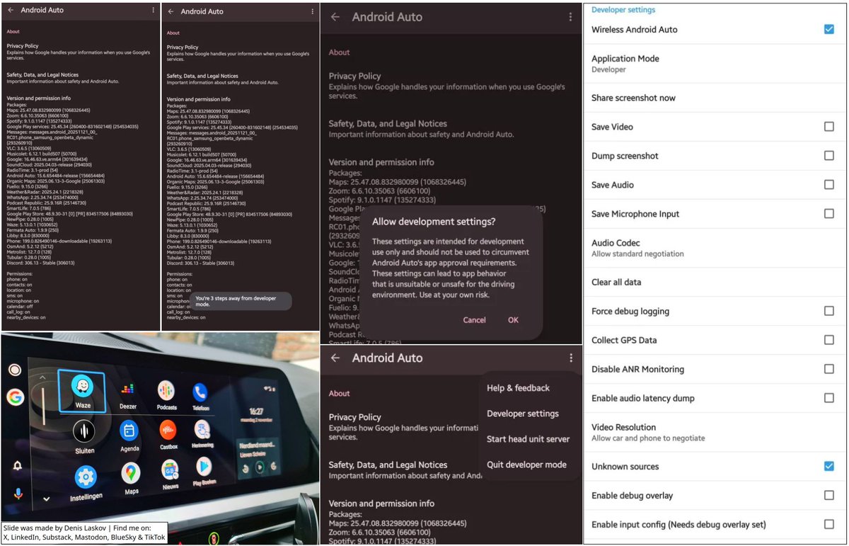
Task: Go back in leftmost Android Auto screenshot
Action: coord(11,11)
